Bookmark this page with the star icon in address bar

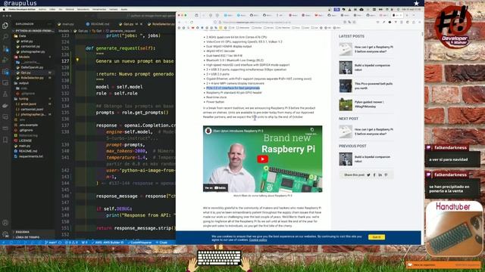point(354,22)
